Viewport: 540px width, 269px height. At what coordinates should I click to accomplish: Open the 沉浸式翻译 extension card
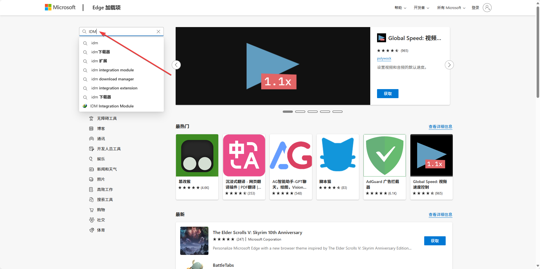click(x=244, y=167)
